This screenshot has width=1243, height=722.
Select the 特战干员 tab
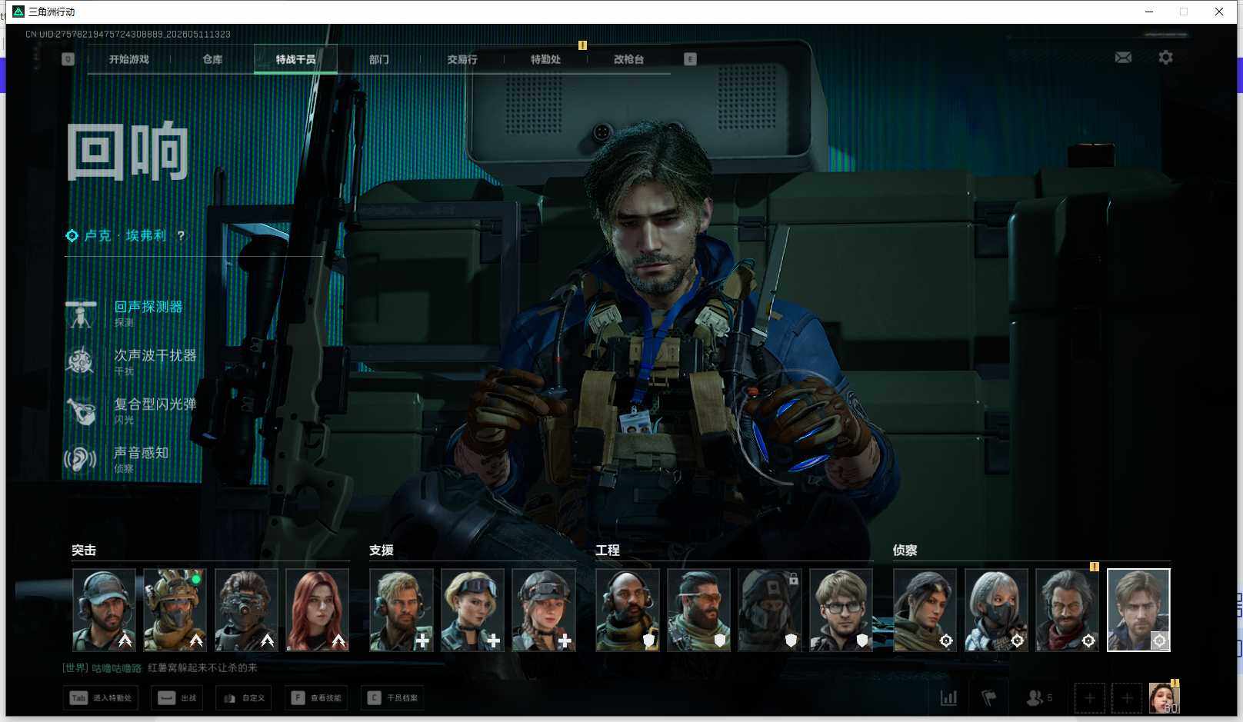[x=295, y=59]
